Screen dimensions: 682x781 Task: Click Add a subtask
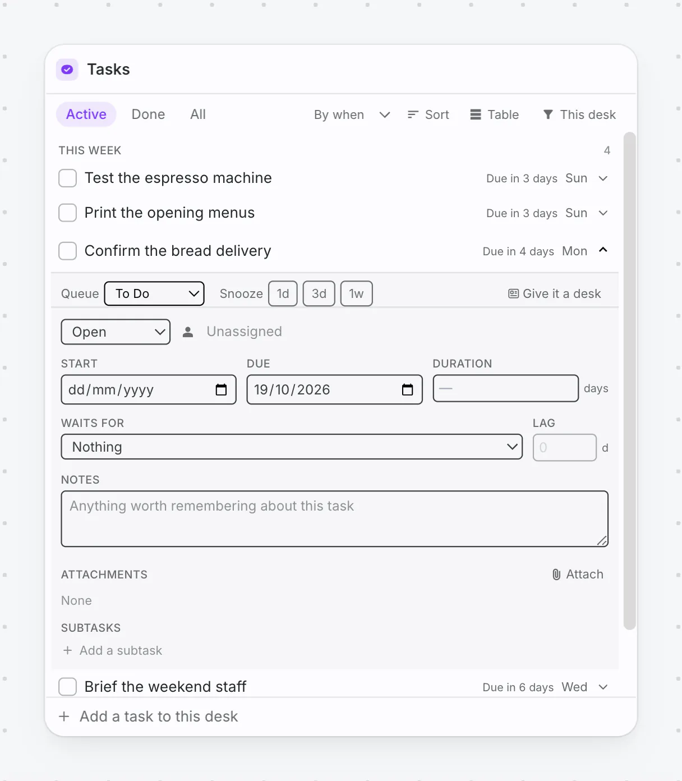coord(121,650)
